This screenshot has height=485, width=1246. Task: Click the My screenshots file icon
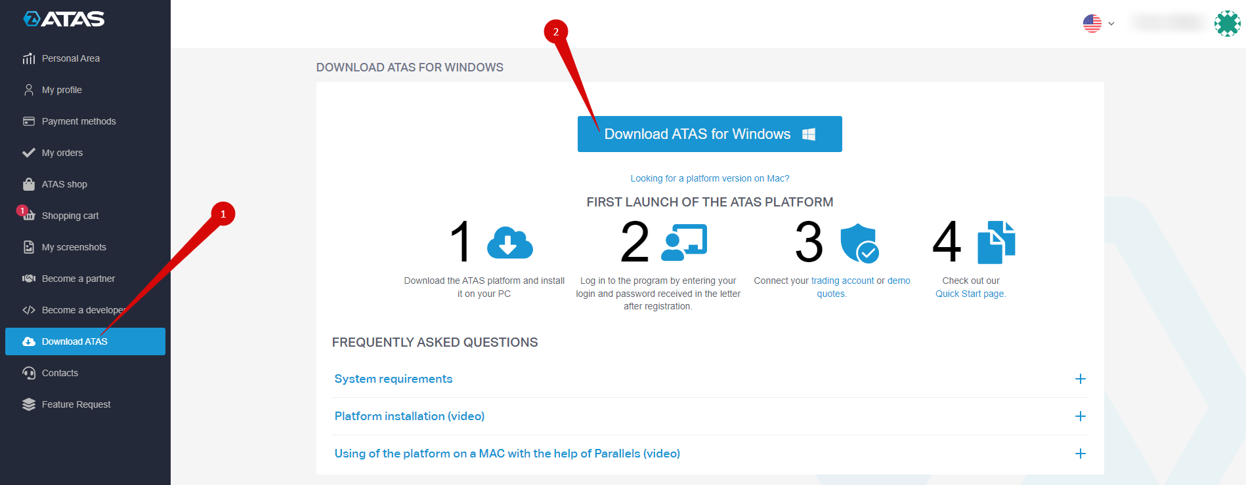pos(29,247)
